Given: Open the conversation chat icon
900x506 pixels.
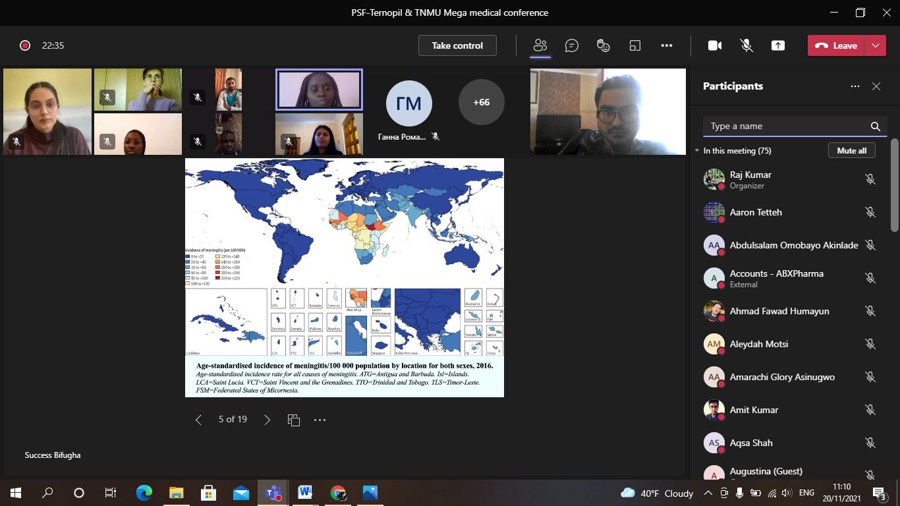Looking at the screenshot, I should tap(572, 45).
